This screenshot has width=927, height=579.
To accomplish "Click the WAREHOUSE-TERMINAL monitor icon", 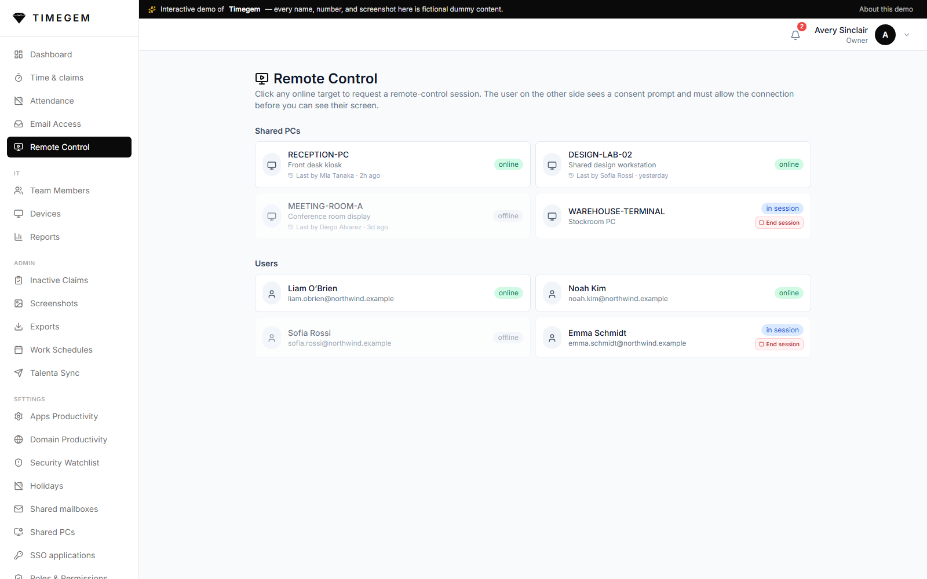I will (x=552, y=216).
